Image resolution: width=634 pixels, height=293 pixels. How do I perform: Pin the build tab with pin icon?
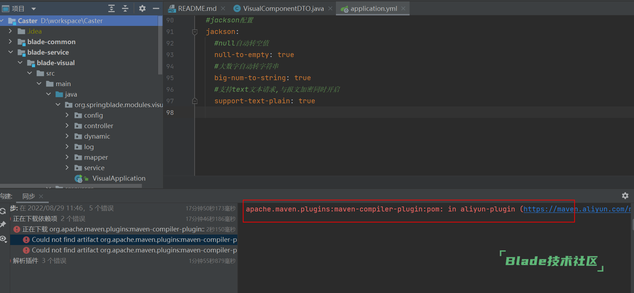point(3,224)
